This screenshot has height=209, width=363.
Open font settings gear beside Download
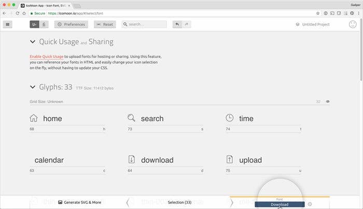pos(310,204)
